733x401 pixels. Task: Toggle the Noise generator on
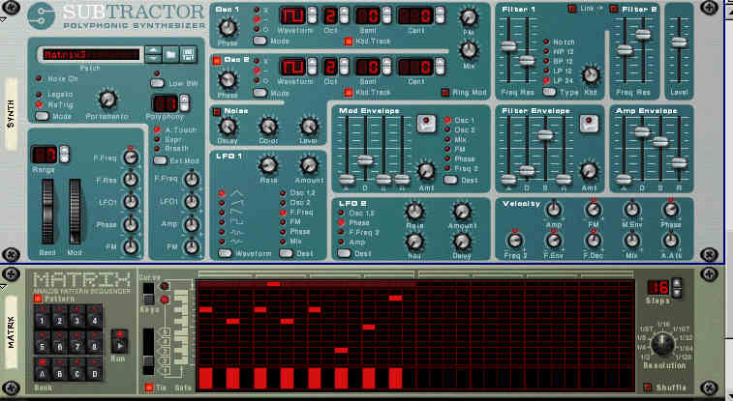point(217,111)
